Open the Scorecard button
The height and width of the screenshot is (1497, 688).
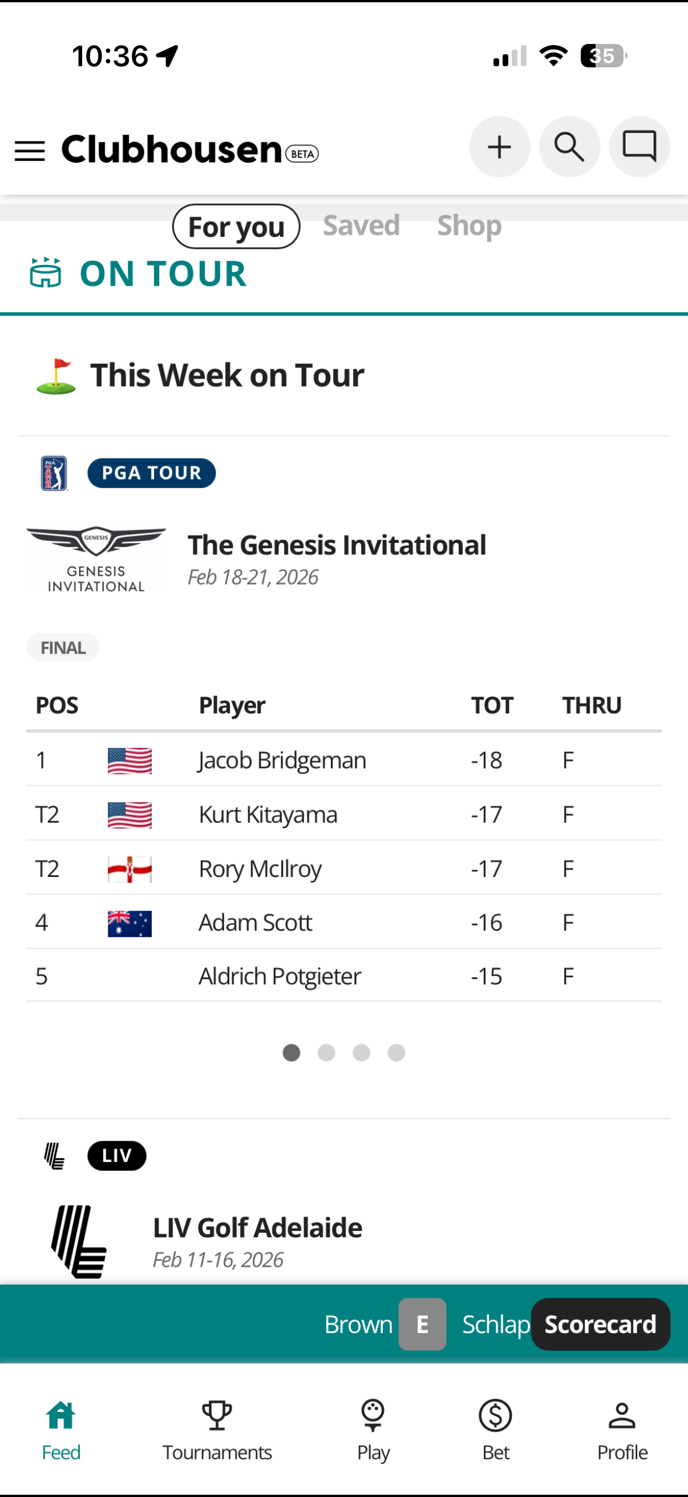pyautogui.click(x=600, y=1324)
